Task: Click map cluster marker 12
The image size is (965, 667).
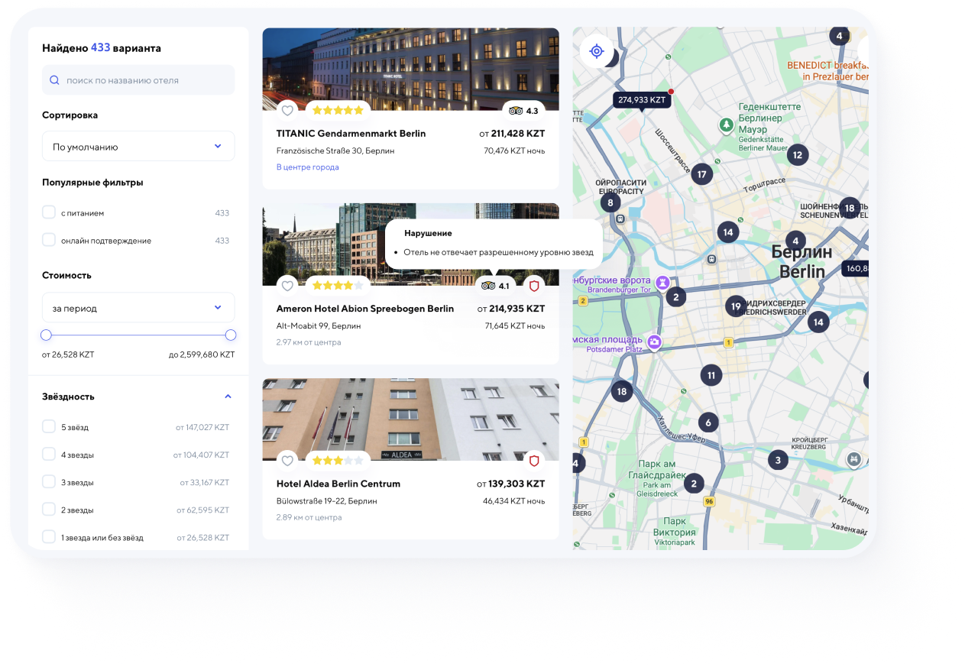Action: pos(797,155)
